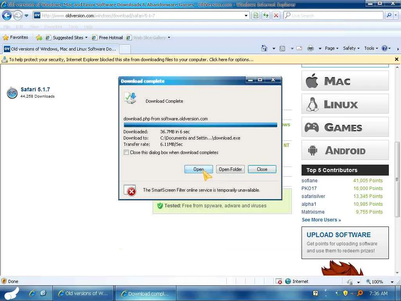Open contributor PKO17 profile link
Image resolution: width=401 pixels, height=301 pixels.
(309, 189)
